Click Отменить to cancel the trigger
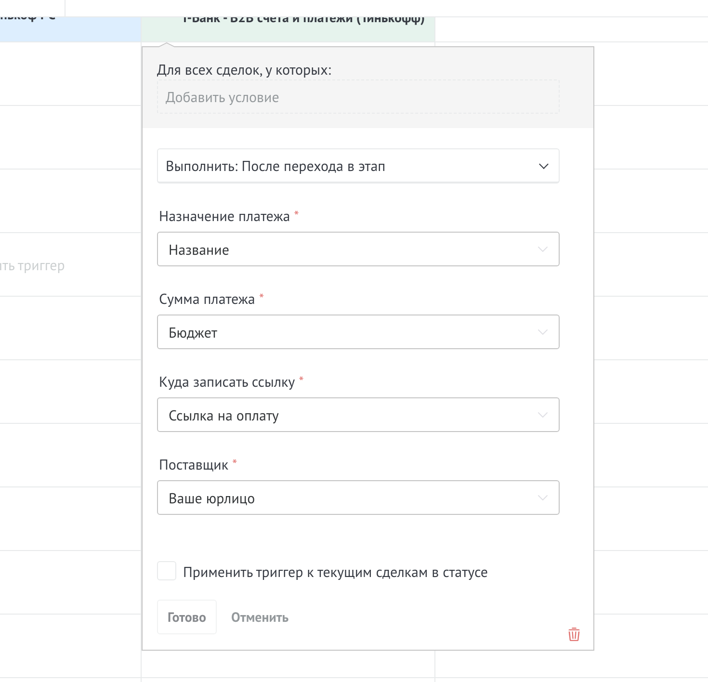The image size is (708, 682). [x=260, y=617]
